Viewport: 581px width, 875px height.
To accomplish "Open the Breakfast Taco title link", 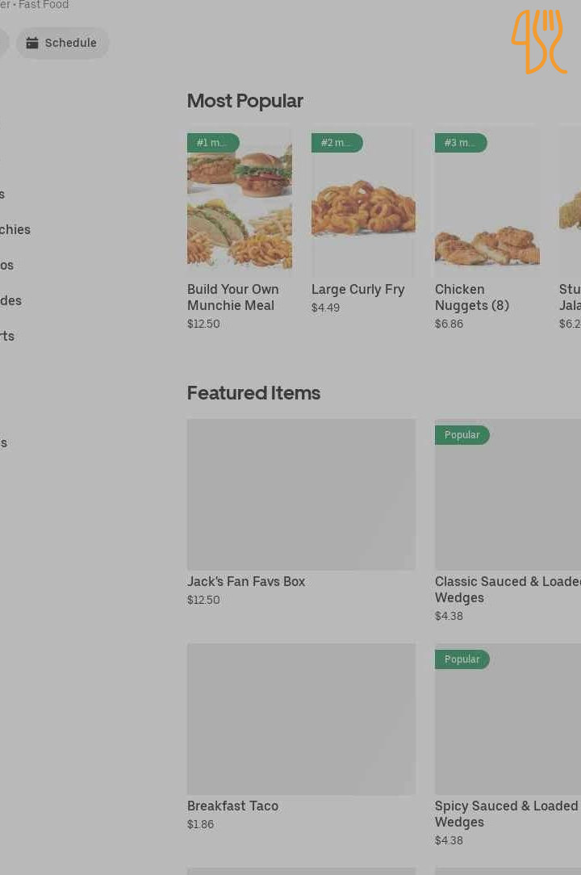I will tap(232, 806).
